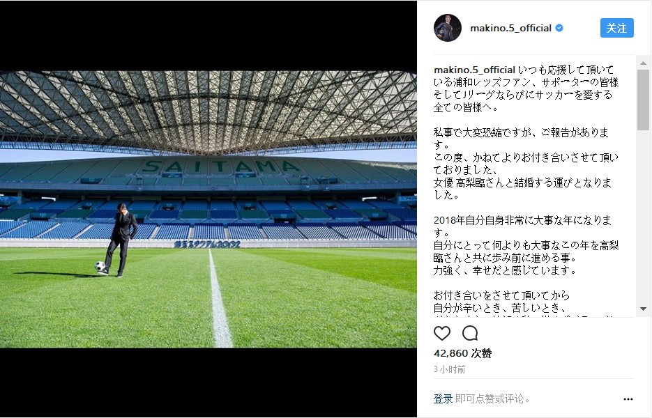Click the SAITAMA lettering on the stands

tap(220, 167)
